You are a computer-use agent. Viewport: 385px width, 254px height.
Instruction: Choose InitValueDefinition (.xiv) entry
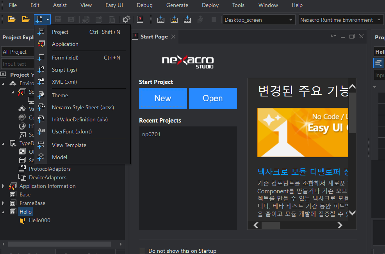(x=82, y=119)
